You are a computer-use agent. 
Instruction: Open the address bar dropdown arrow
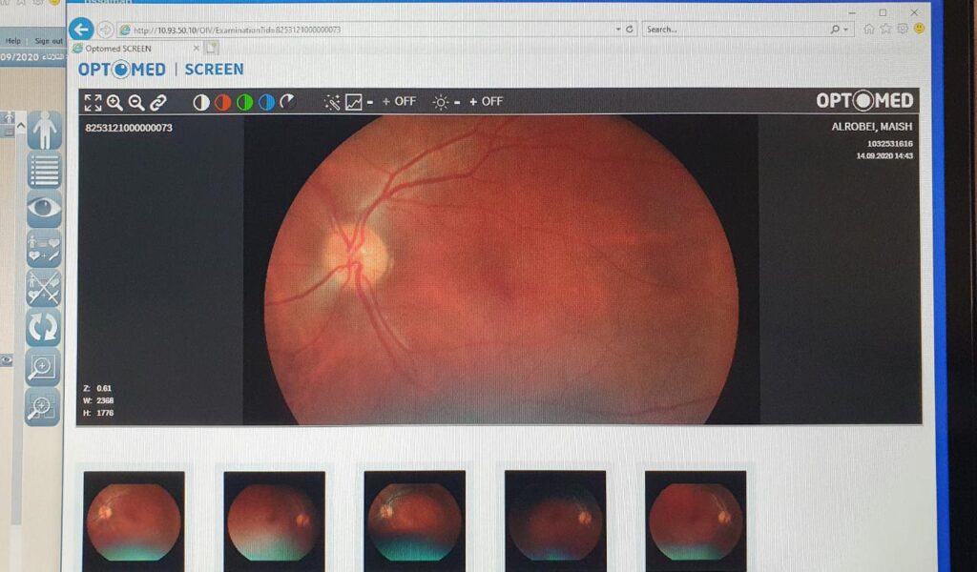pyautogui.click(x=615, y=30)
